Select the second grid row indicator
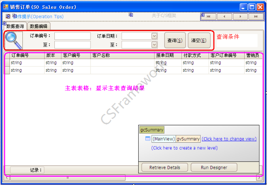 point(7,70)
